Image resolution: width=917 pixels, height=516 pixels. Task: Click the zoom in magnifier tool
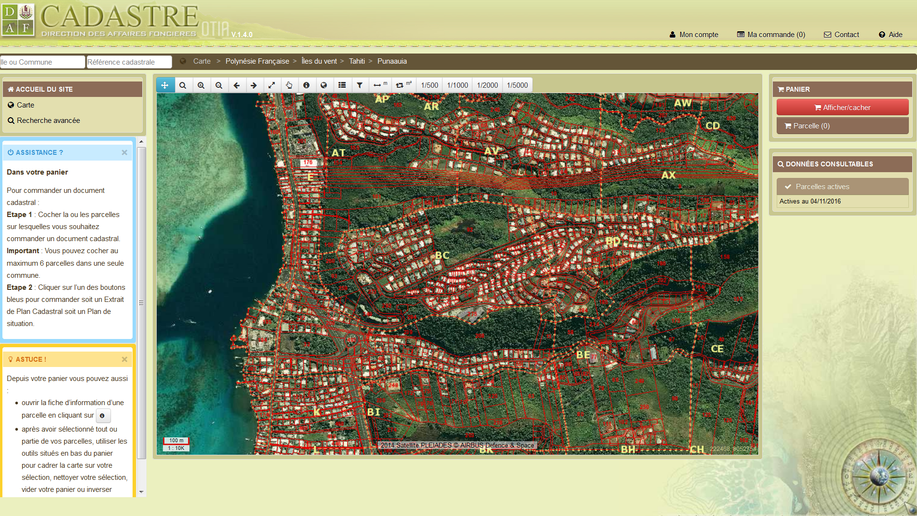[x=201, y=85]
